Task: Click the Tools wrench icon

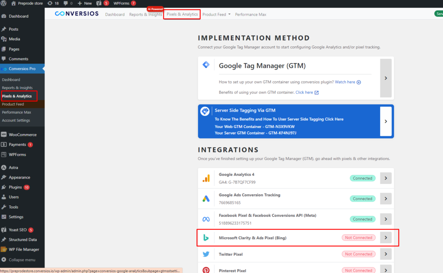Action: coord(3,207)
